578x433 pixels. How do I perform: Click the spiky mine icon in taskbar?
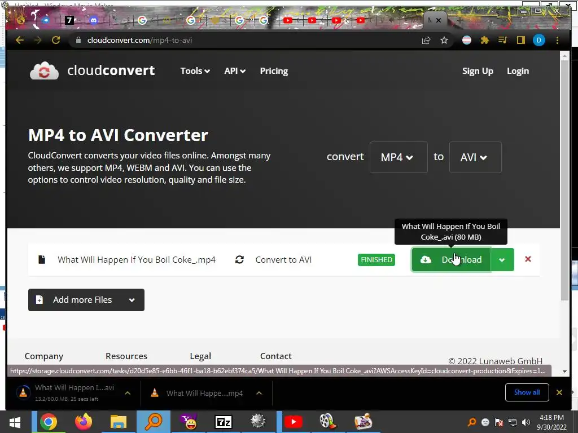pos(258,422)
